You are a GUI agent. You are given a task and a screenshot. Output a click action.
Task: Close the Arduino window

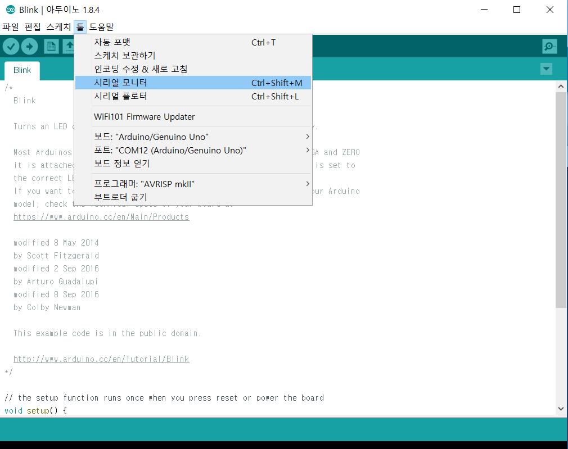[x=550, y=10]
